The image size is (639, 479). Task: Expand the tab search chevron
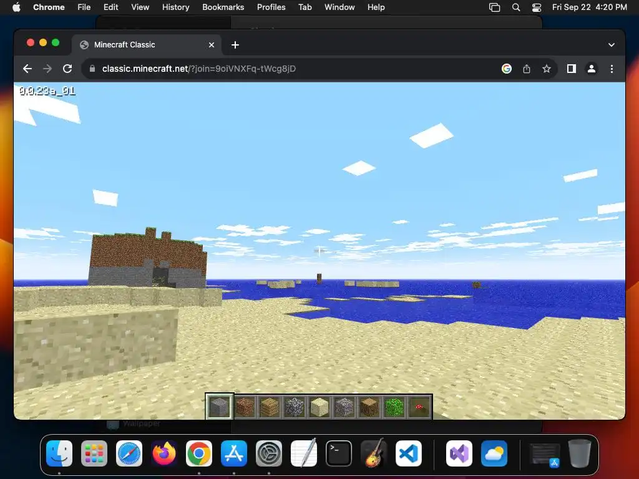612,45
